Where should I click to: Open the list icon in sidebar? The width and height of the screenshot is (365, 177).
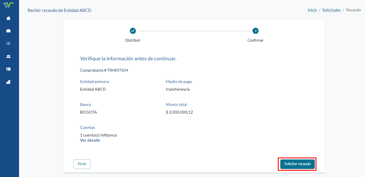9,44
